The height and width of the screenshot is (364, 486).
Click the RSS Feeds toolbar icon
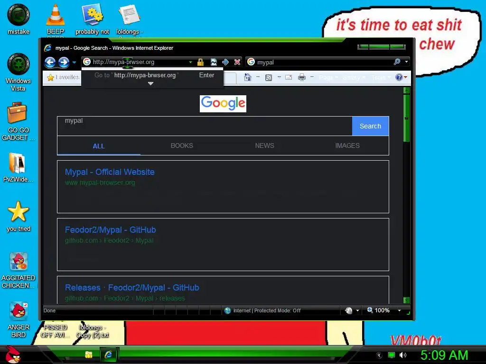coord(269,77)
